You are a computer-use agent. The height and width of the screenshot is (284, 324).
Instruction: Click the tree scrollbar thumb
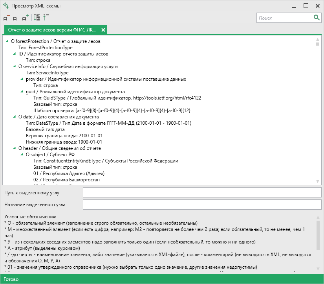[x=318, y=44]
